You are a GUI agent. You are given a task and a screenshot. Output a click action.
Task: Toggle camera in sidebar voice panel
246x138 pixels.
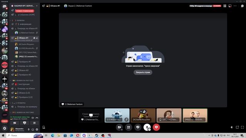[15, 123]
